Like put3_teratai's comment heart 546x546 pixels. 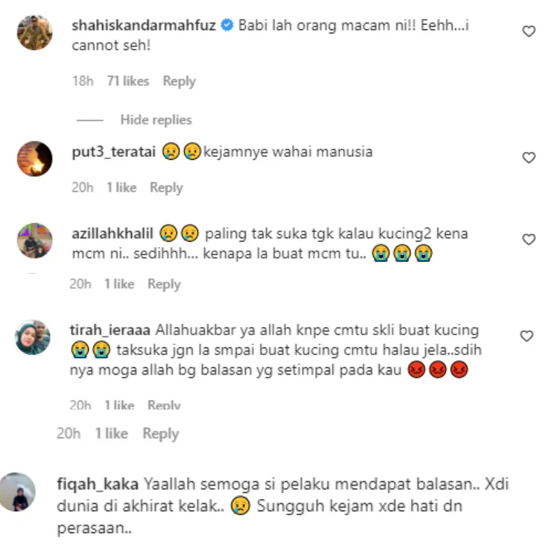pos(528,158)
